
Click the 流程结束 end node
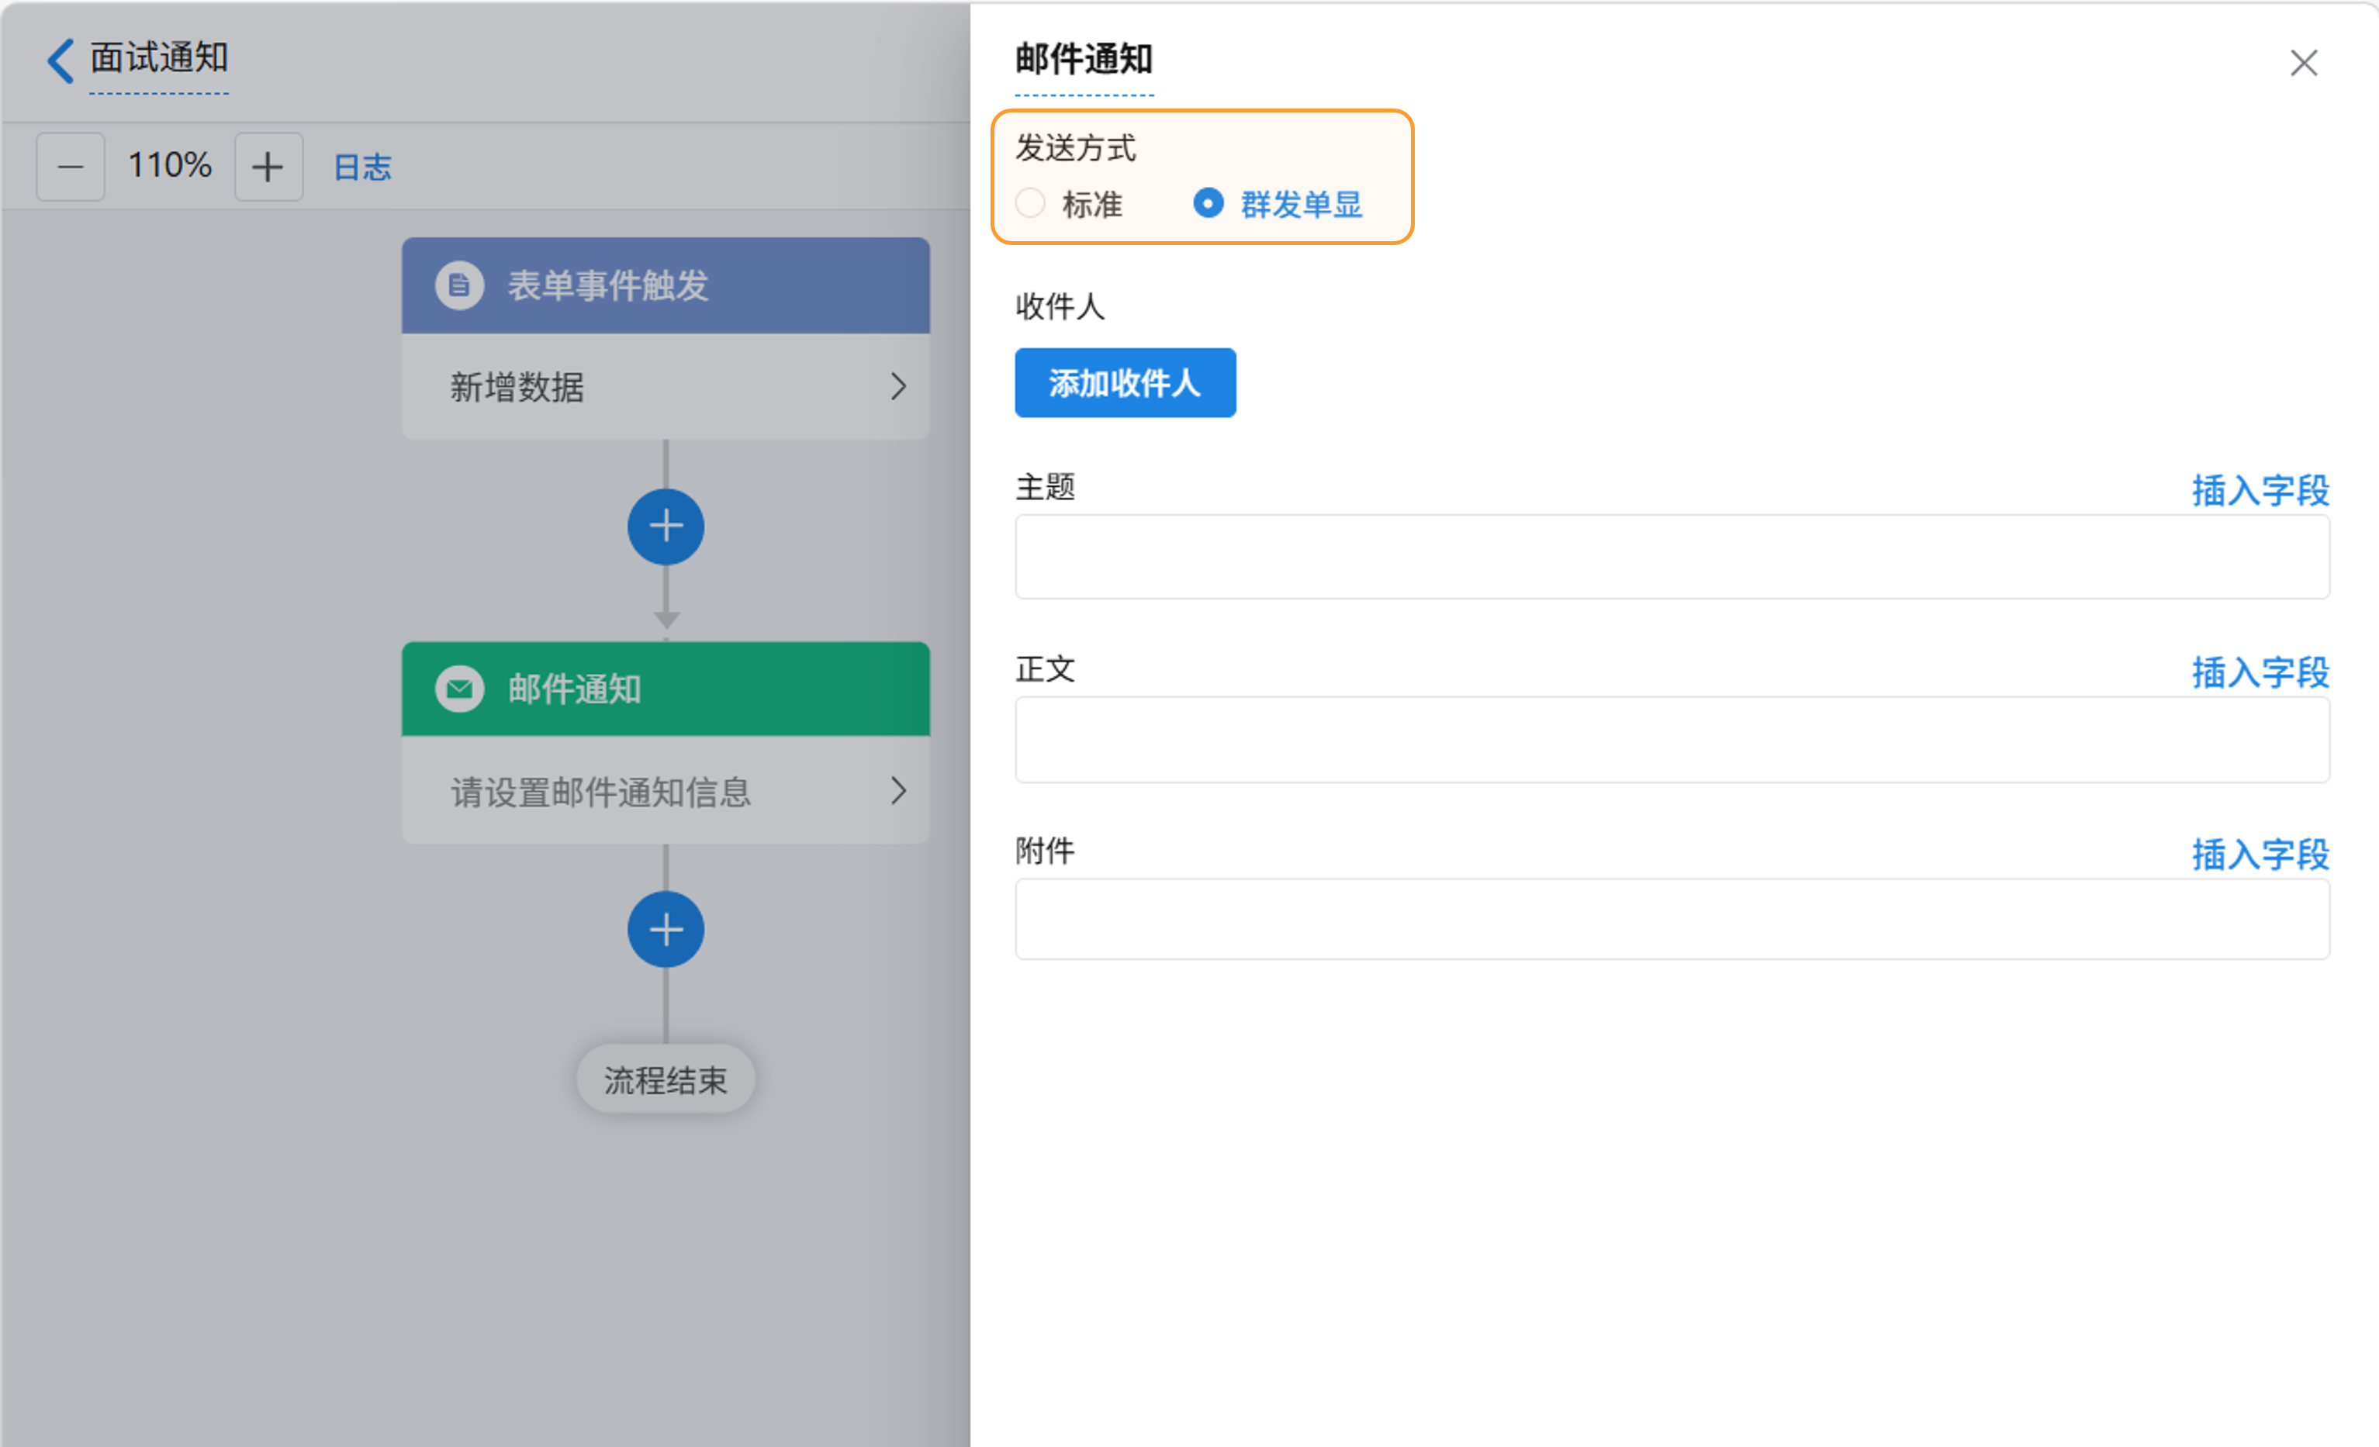pyautogui.click(x=666, y=1079)
